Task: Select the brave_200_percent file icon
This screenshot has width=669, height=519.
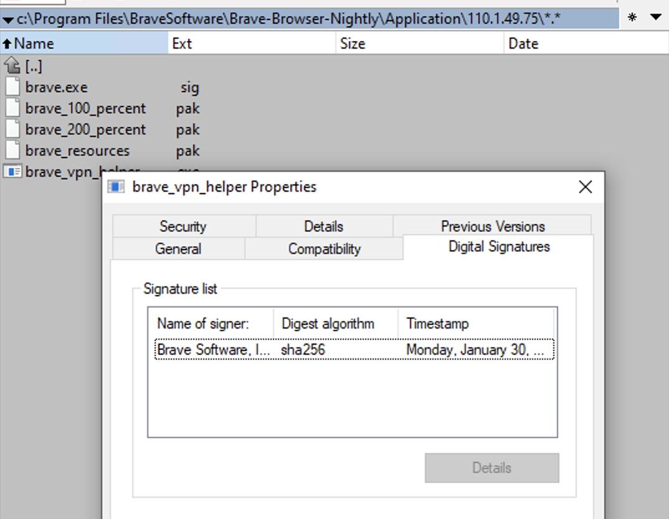Action: tap(12, 129)
